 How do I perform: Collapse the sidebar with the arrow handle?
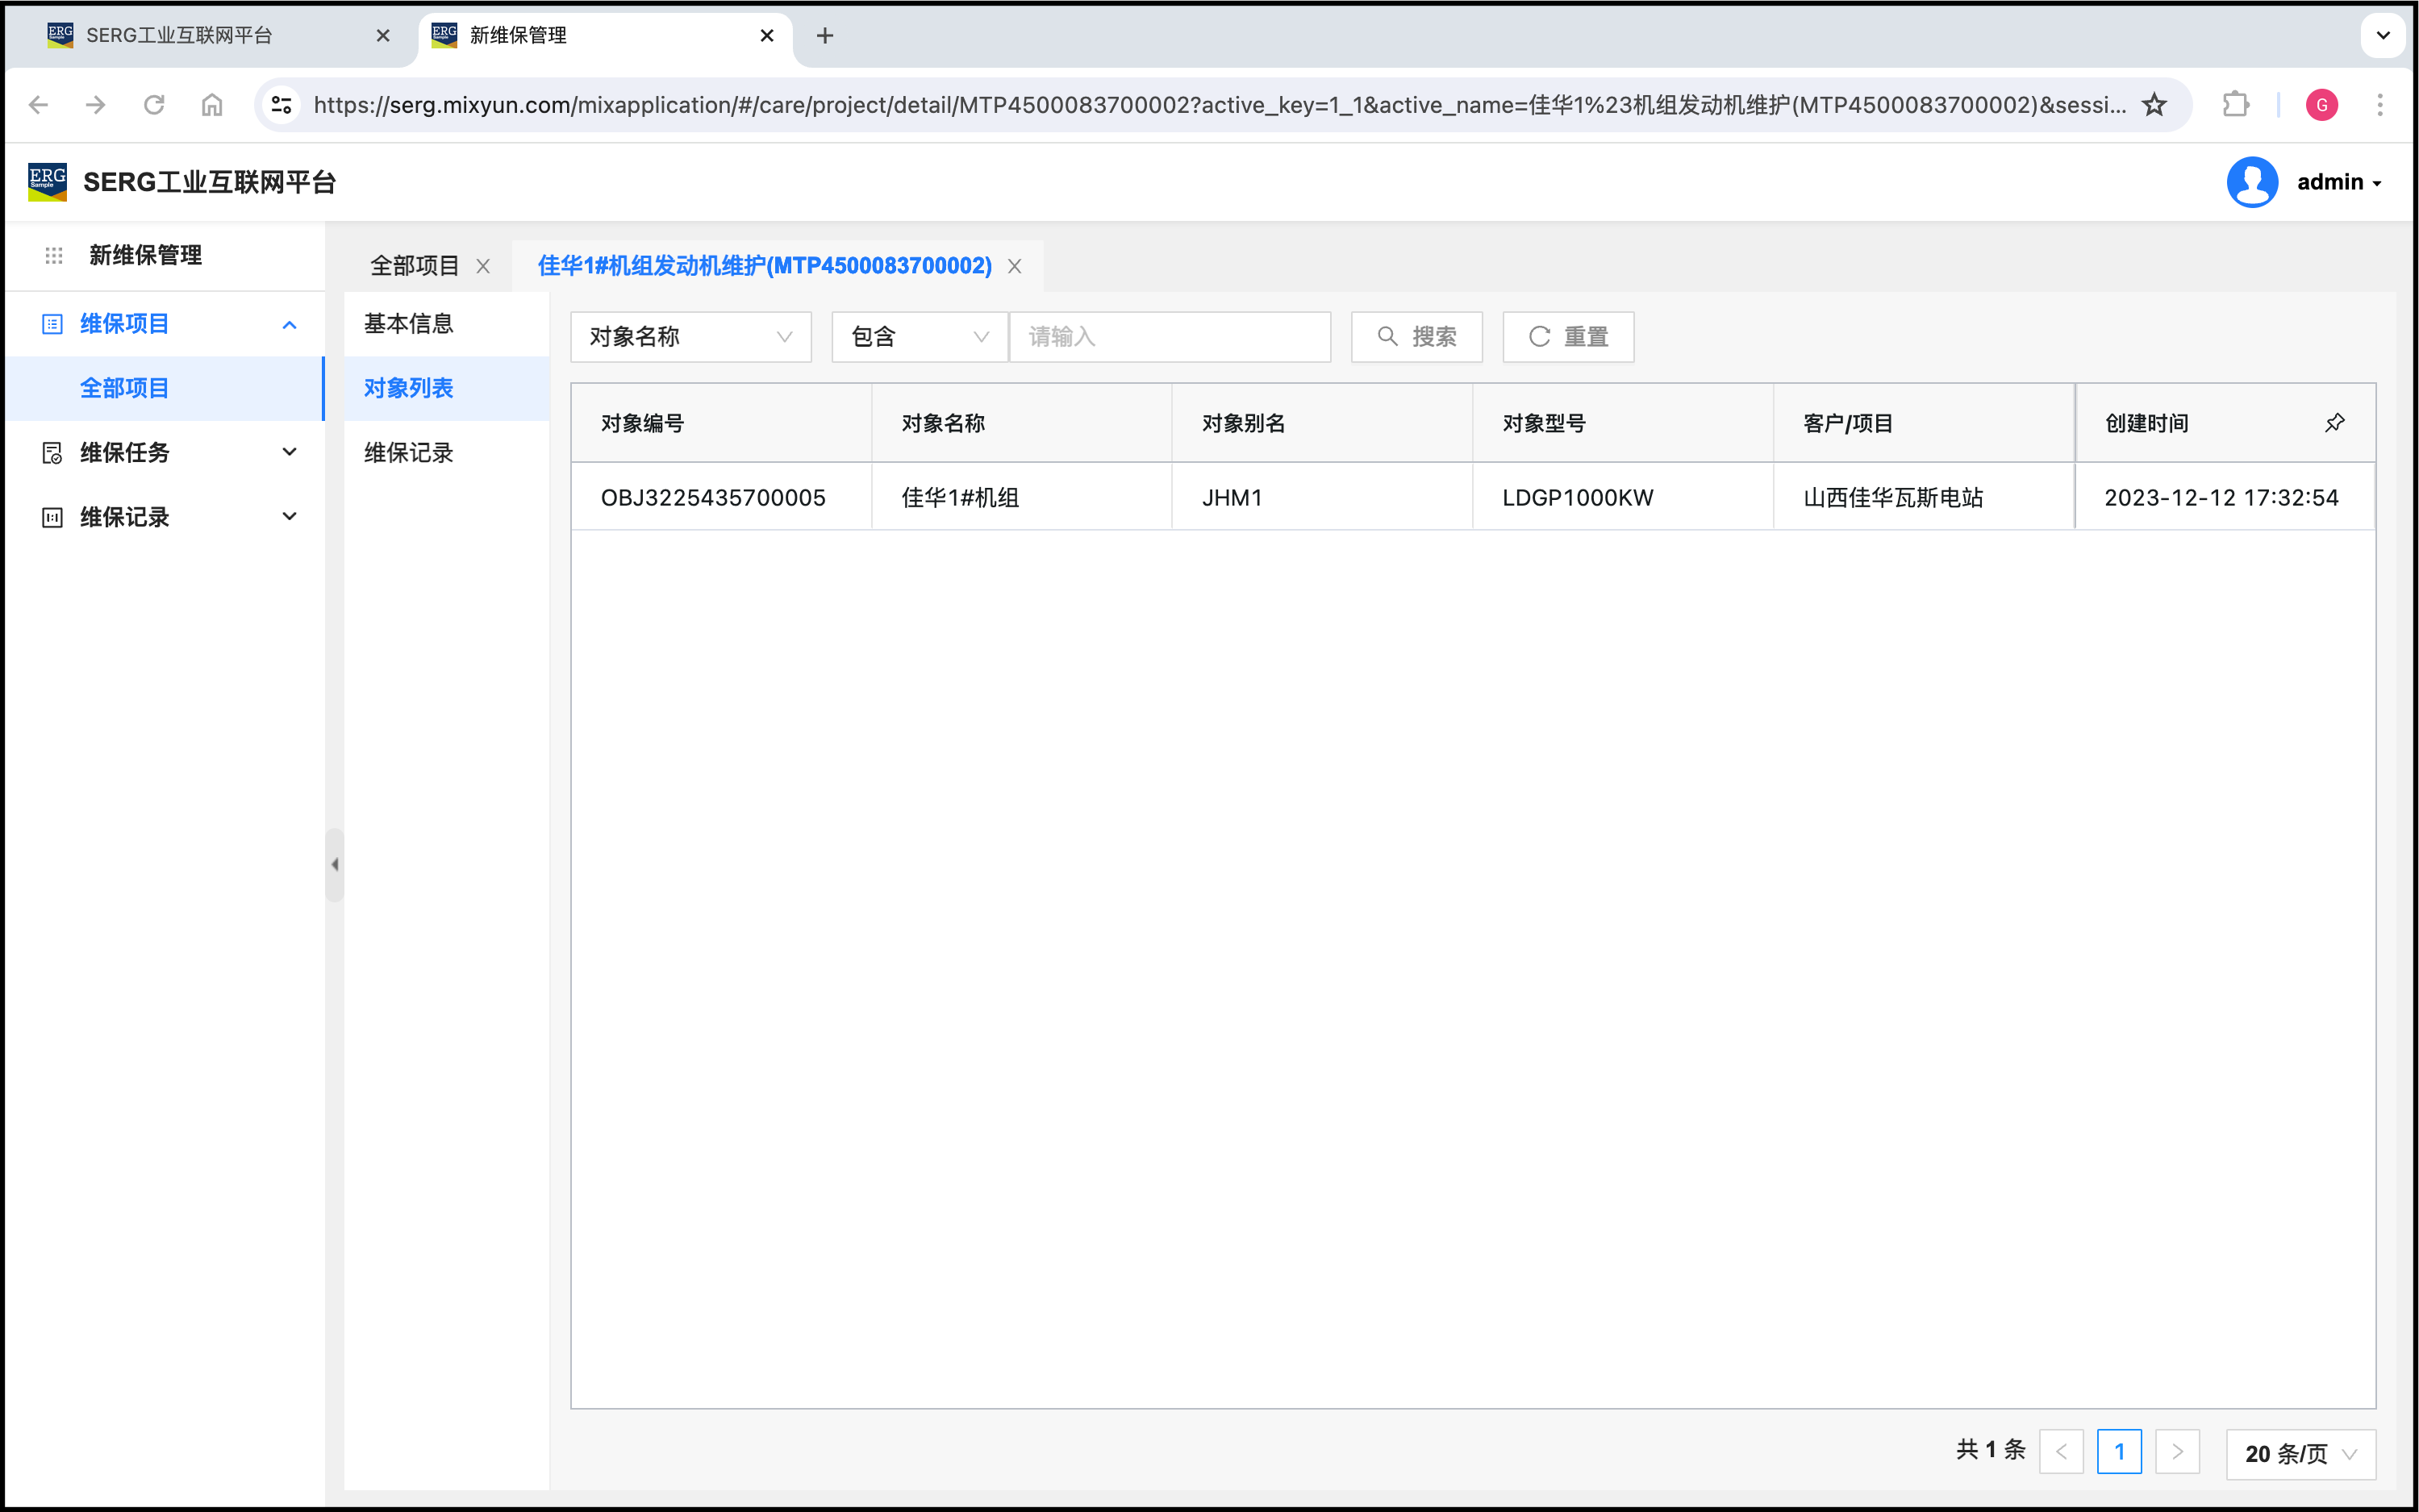coord(335,864)
